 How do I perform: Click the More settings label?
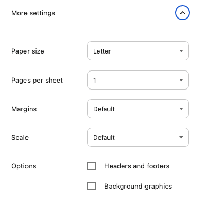[x=33, y=13]
